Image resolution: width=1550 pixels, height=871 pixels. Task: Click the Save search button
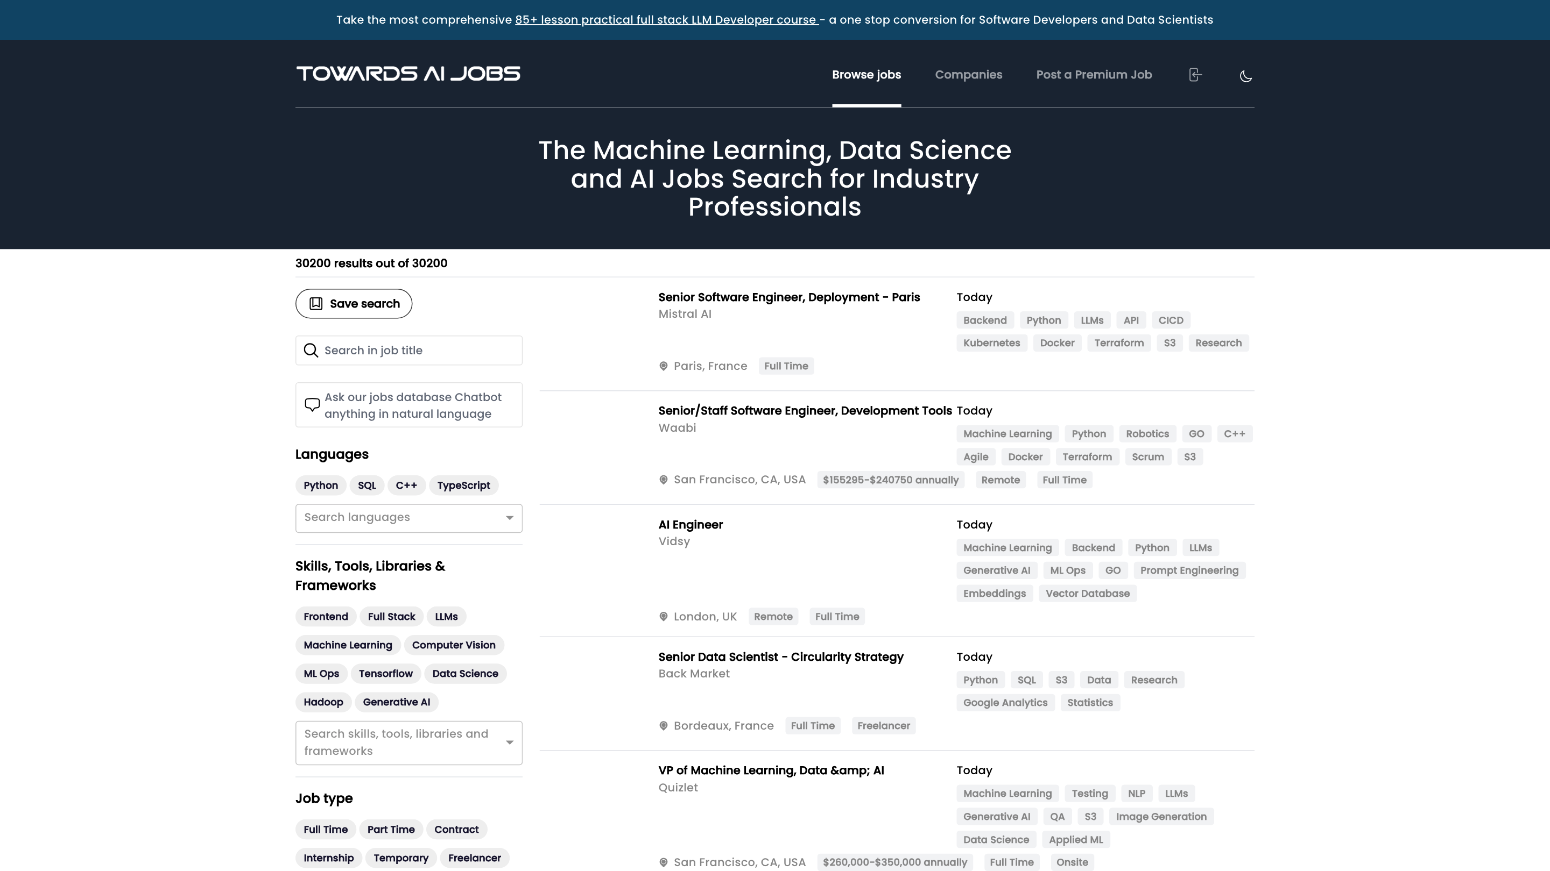[353, 304]
